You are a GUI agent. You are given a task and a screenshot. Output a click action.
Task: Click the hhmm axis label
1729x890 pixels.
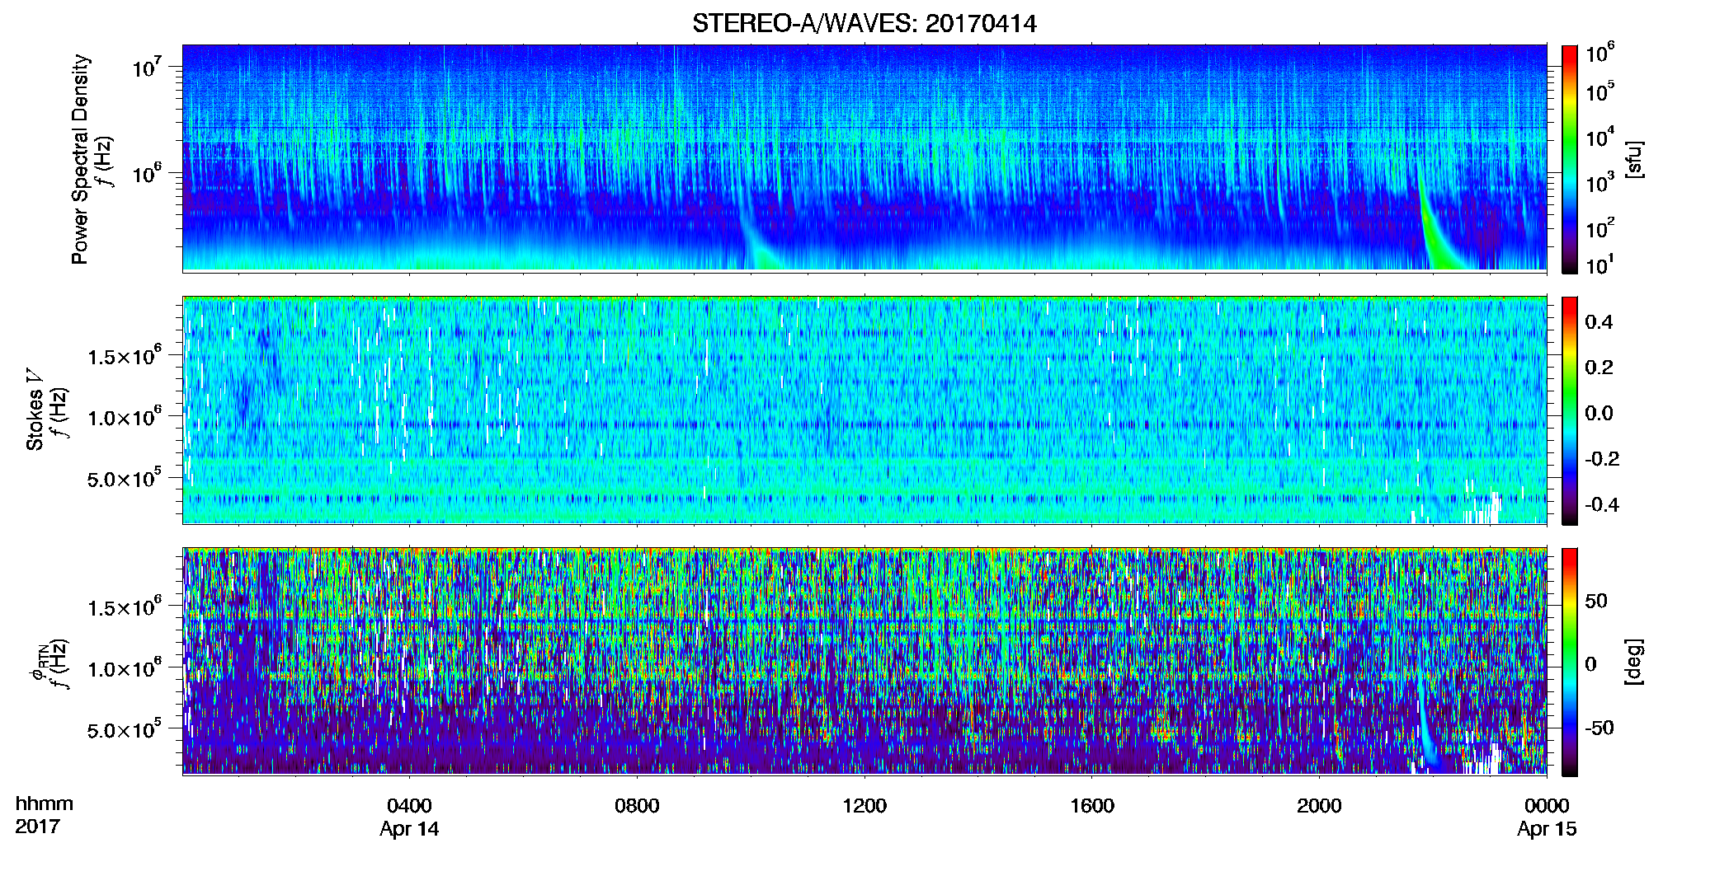[x=45, y=804]
